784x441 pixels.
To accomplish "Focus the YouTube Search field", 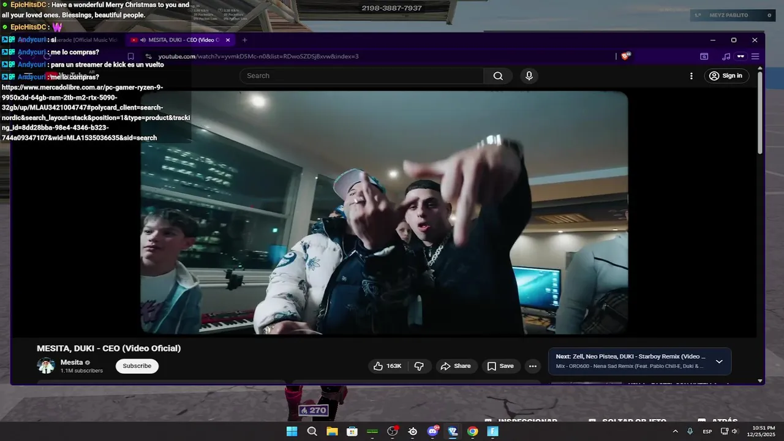I will (362, 76).
